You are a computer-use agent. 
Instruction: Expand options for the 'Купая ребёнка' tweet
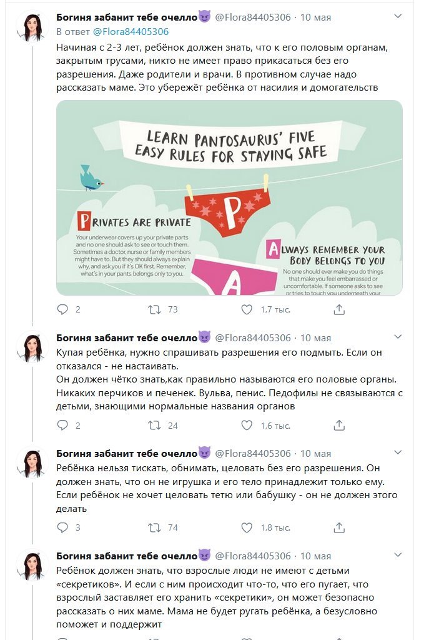[x=398, y=337]
